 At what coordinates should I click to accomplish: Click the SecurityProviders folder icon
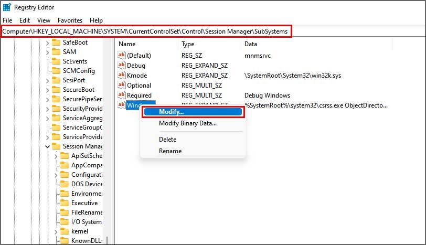(x=56, y=109)
